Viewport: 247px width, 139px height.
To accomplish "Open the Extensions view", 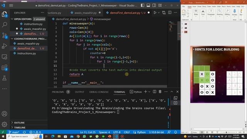I will point(4,68).
